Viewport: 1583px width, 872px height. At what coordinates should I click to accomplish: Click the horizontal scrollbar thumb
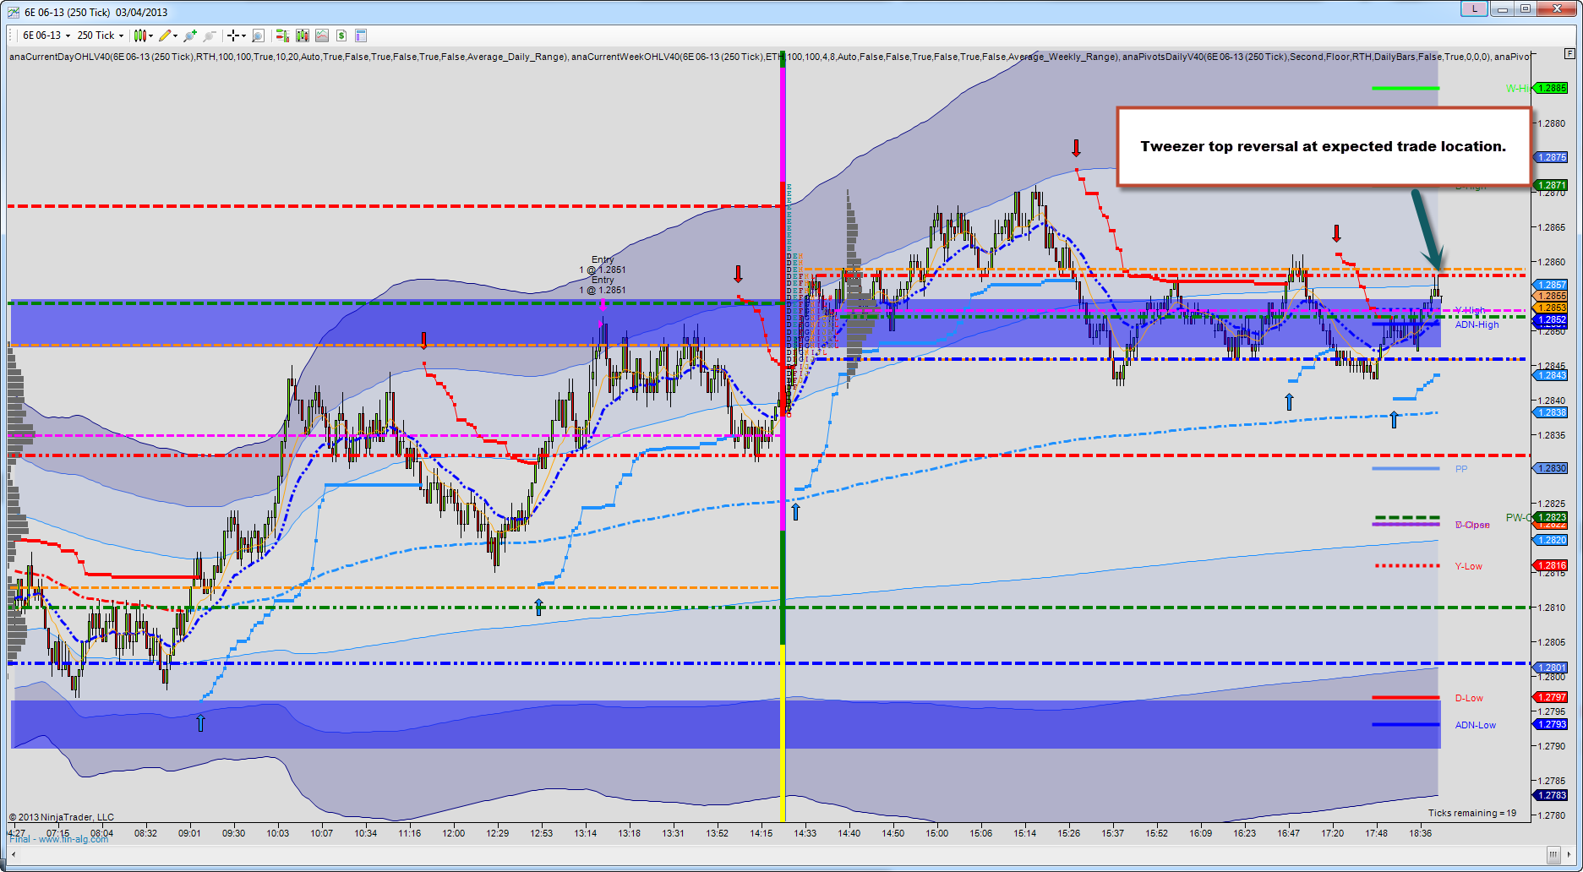(1553, 853)
